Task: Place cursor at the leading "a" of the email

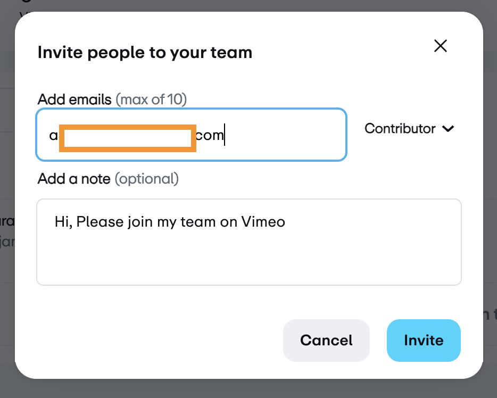Action: point(53,136)
